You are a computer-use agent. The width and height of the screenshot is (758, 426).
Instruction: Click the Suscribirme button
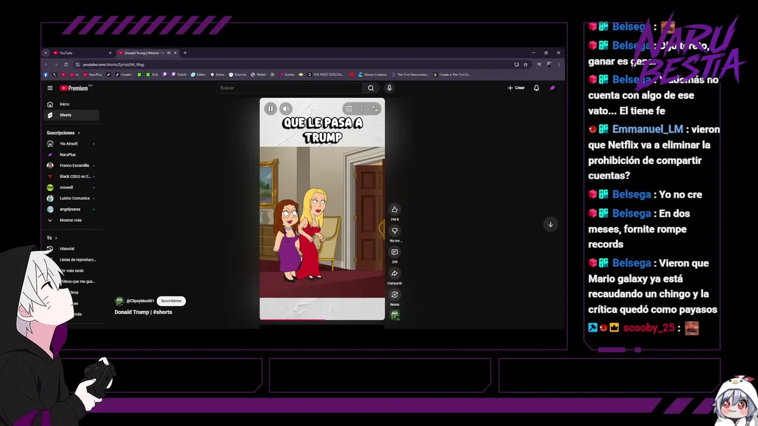click(171, 301)
